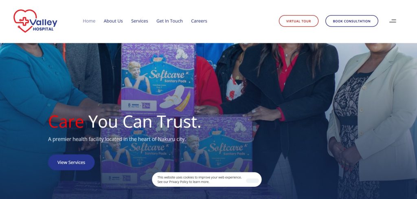Click the 'You Can Trust.' headline text
The image size is (417, 199).
click(145, 122)
